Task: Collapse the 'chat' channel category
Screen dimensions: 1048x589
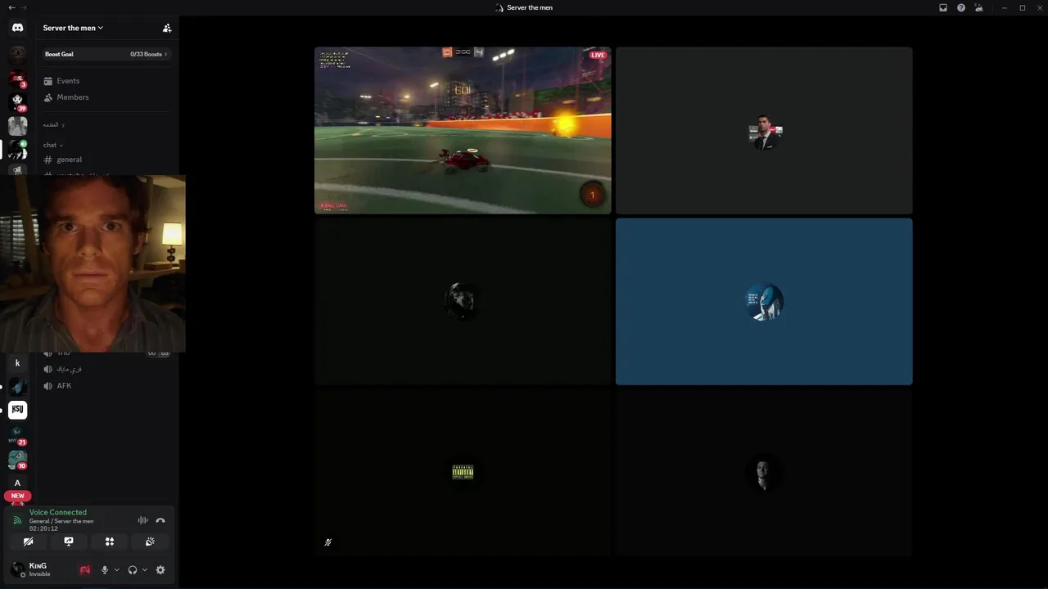Action: point(53,145)
